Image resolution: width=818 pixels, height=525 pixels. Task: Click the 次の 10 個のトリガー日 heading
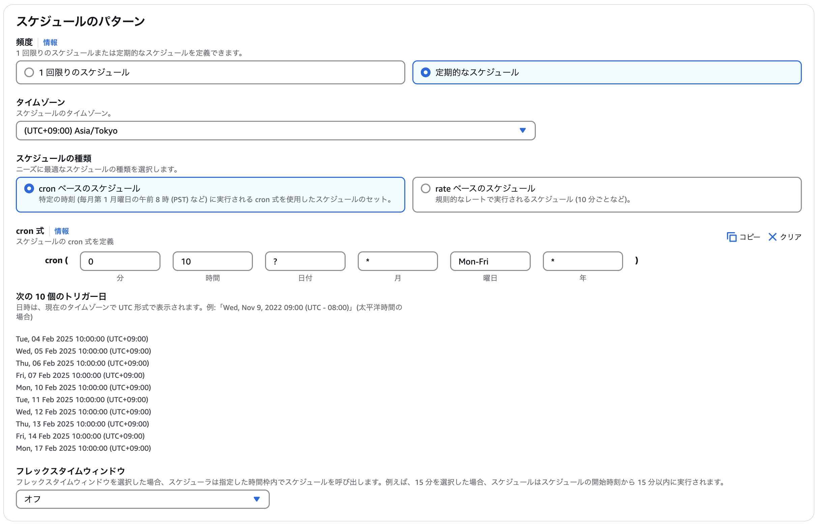61,297
